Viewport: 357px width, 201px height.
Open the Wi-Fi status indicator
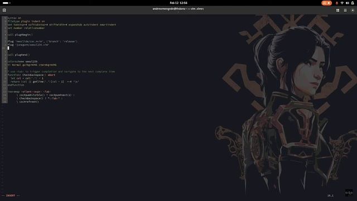[x=342, y=3]
